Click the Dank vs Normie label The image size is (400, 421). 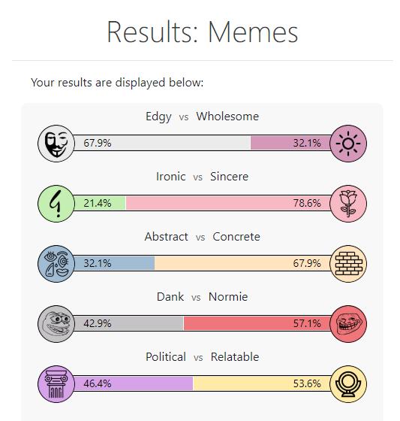pos(202,297)
